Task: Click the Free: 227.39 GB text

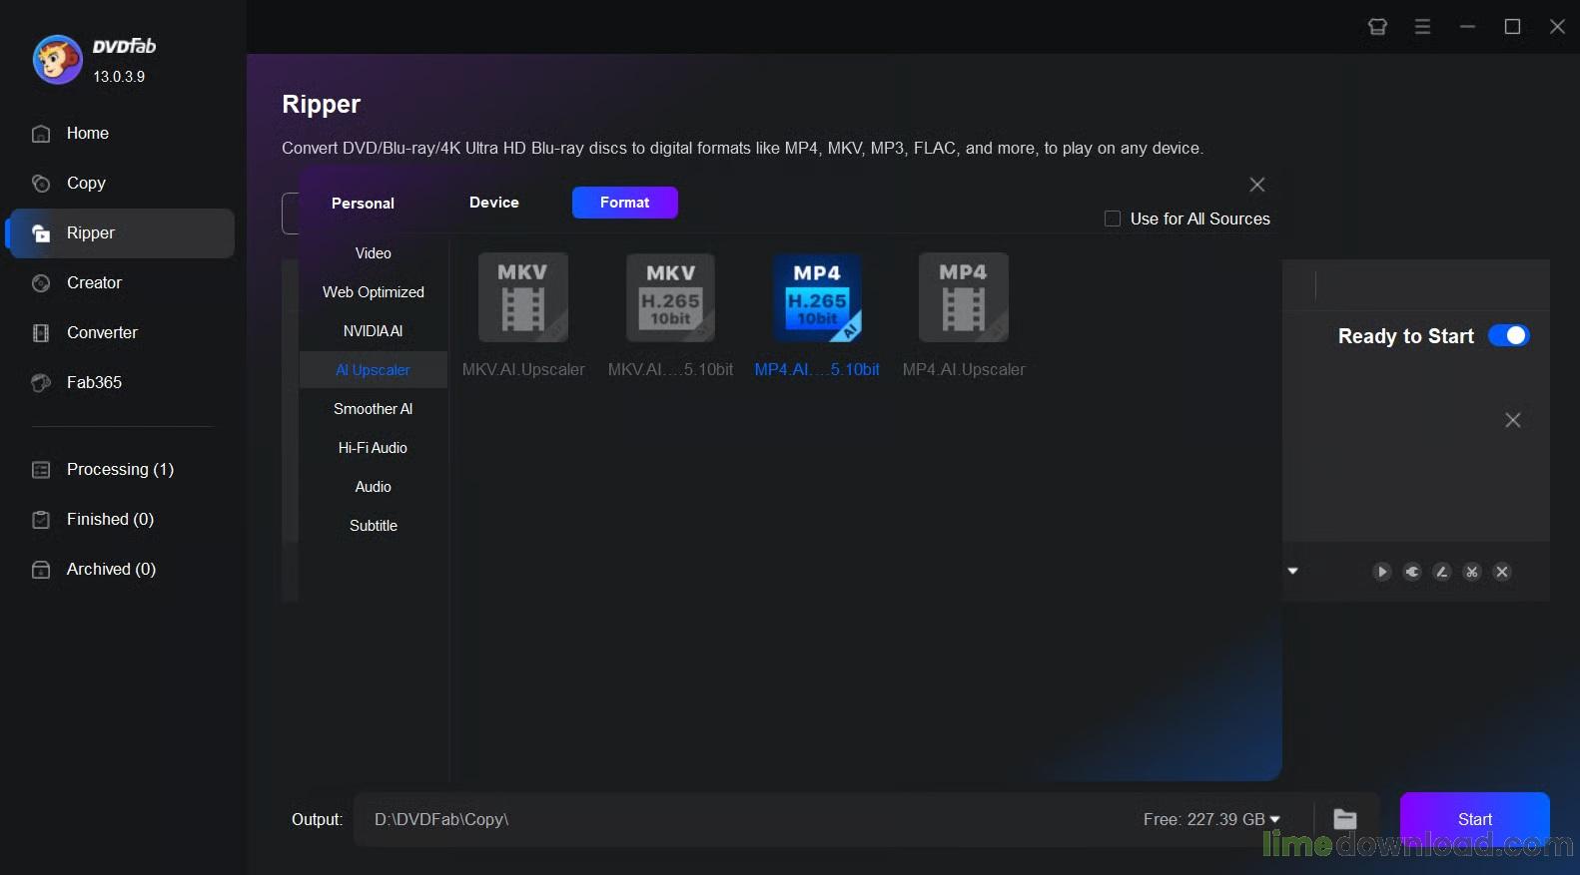Action: [x=1204, y=820]
